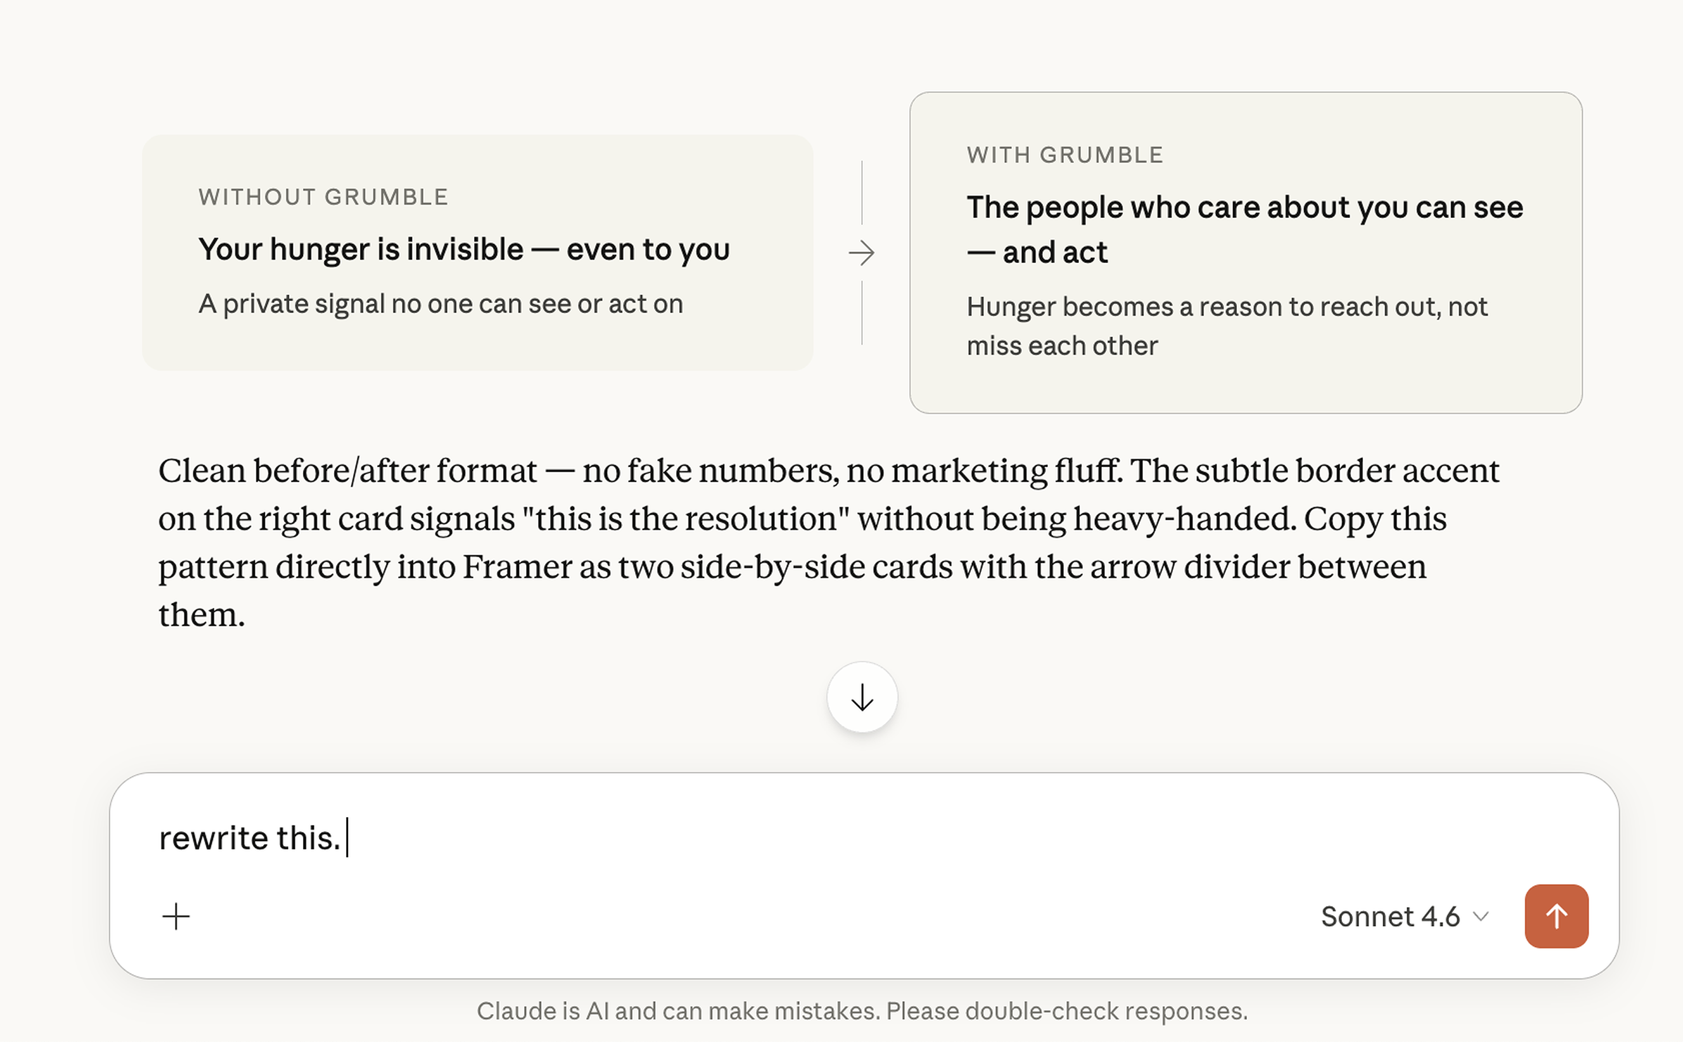Select the Without Grumble card
1683x1042 pixels.
(477, 252)
